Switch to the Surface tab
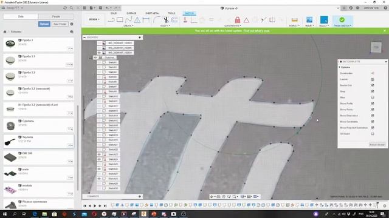389x218 pixels. coord(131,13)
